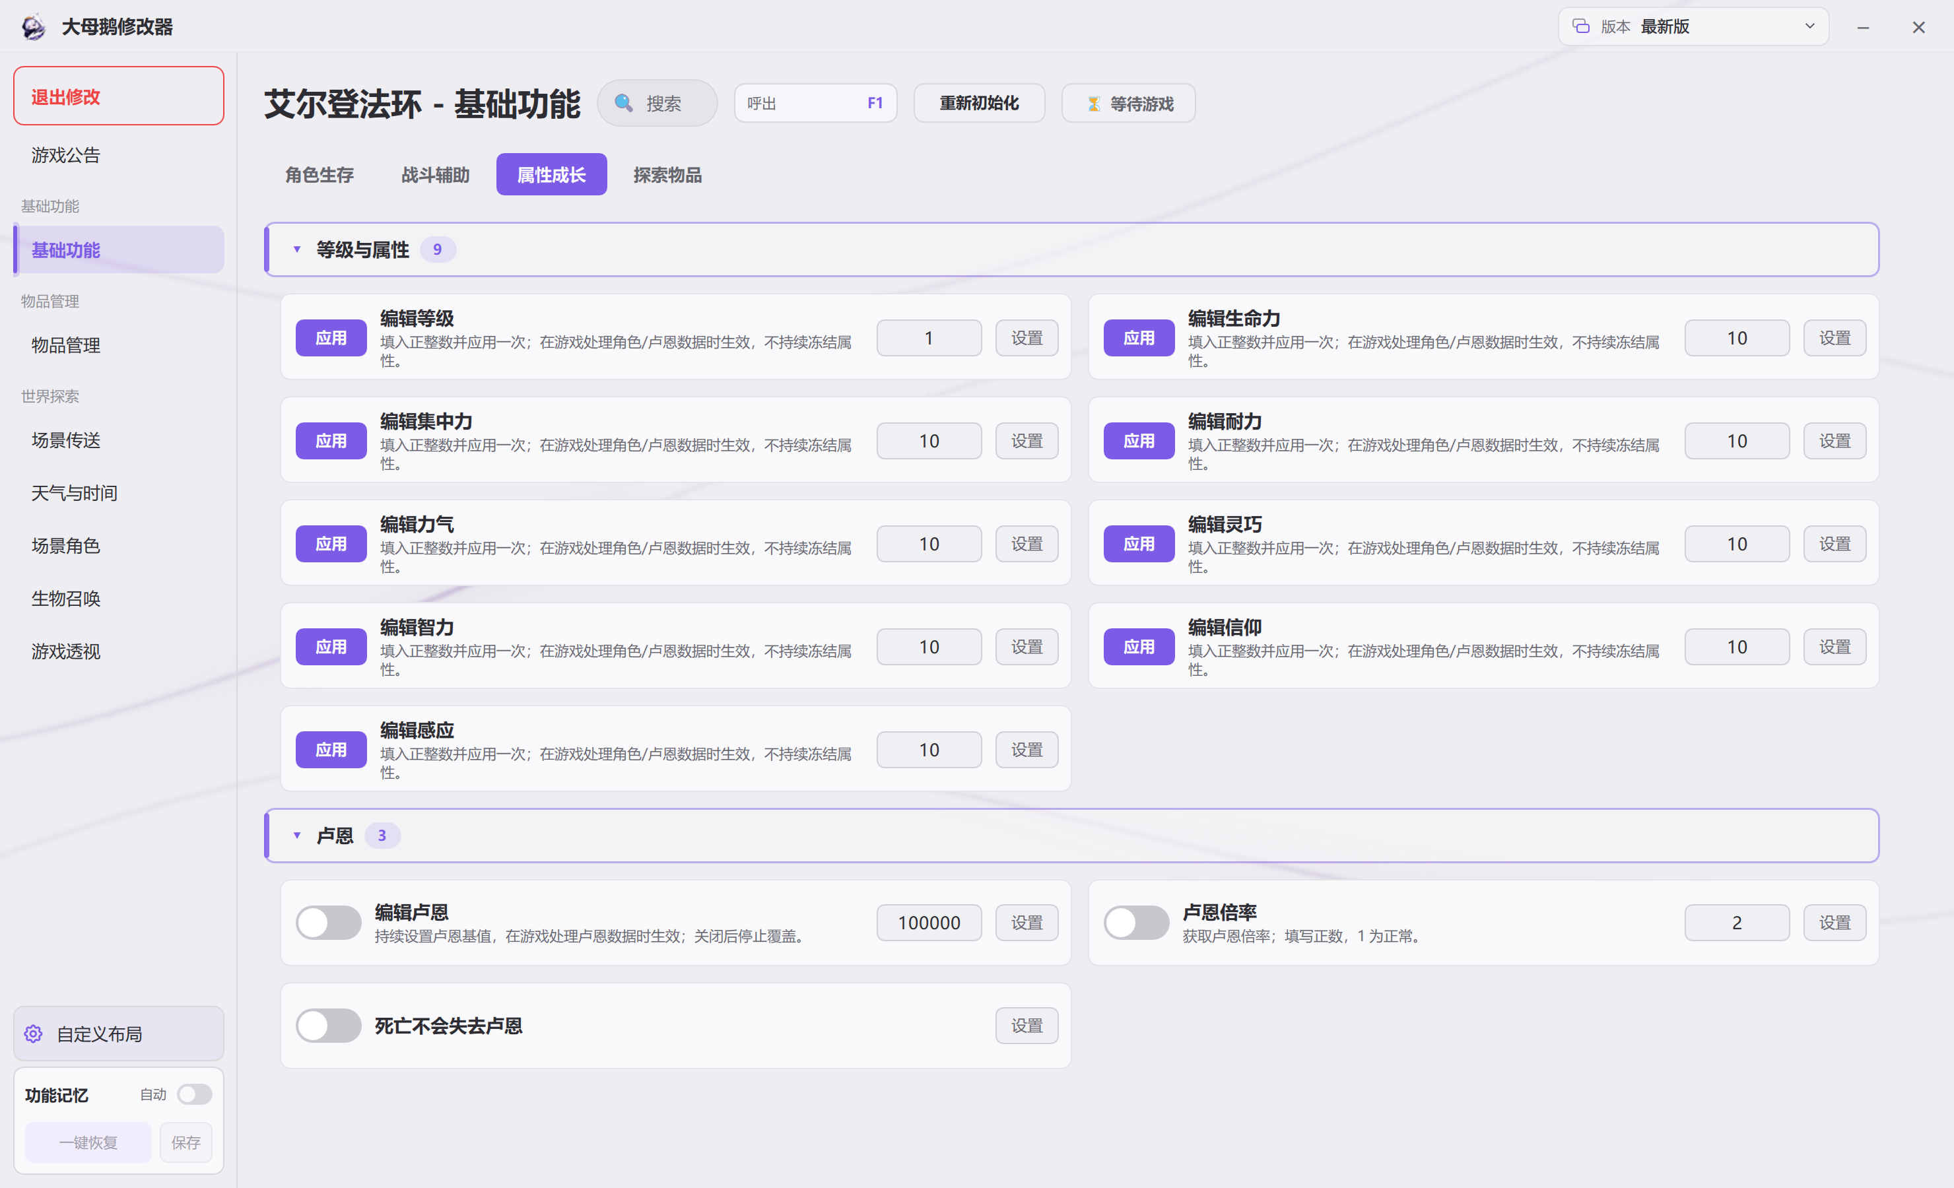The height and width of the screenshot is (1188, 1954).
Task: Open the 版本 最新版 dropdown
Action: point(1694,26)
